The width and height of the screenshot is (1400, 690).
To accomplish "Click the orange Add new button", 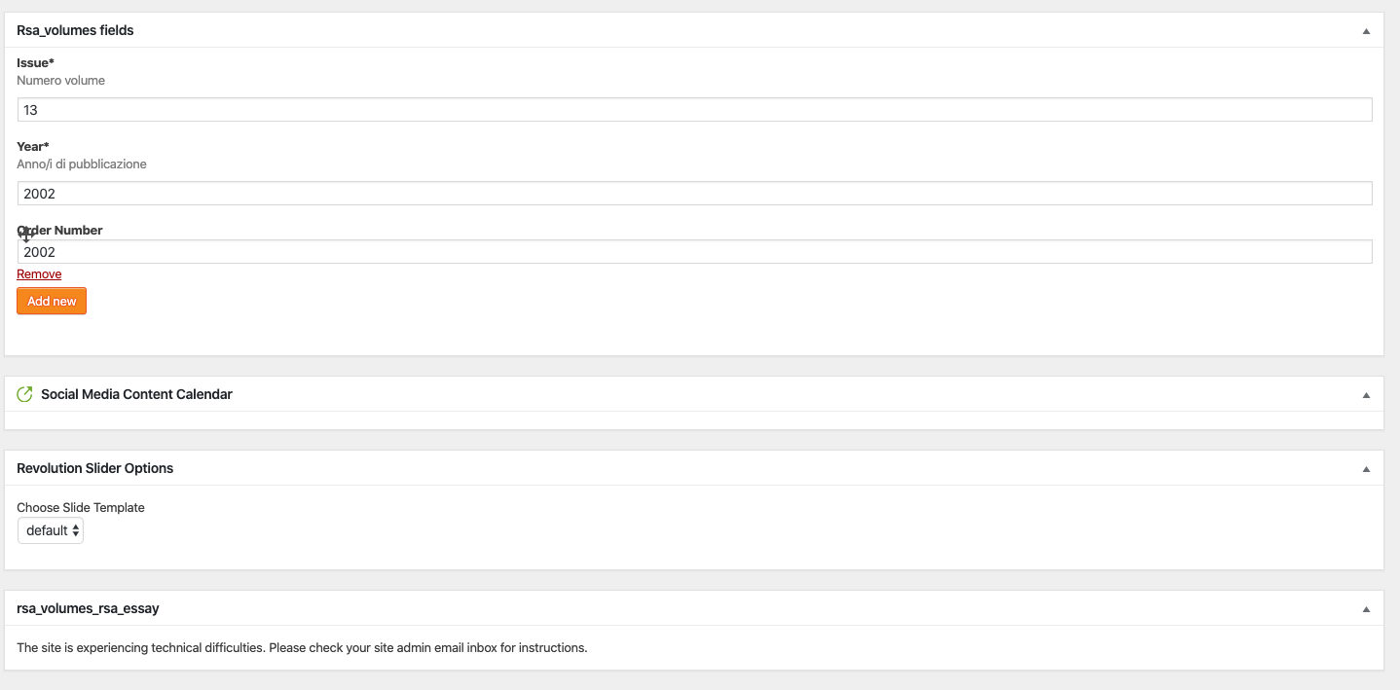I will click(x=52, y=302).
